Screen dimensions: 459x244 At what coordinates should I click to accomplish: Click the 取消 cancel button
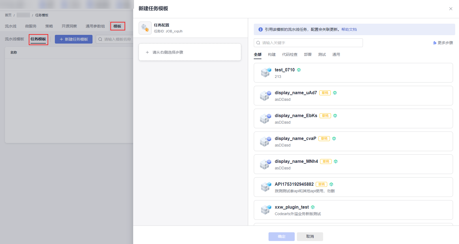310,236
